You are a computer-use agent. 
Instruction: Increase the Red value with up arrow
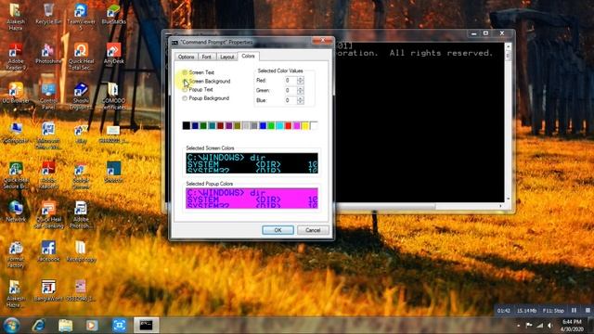click(x=301, y=78)
